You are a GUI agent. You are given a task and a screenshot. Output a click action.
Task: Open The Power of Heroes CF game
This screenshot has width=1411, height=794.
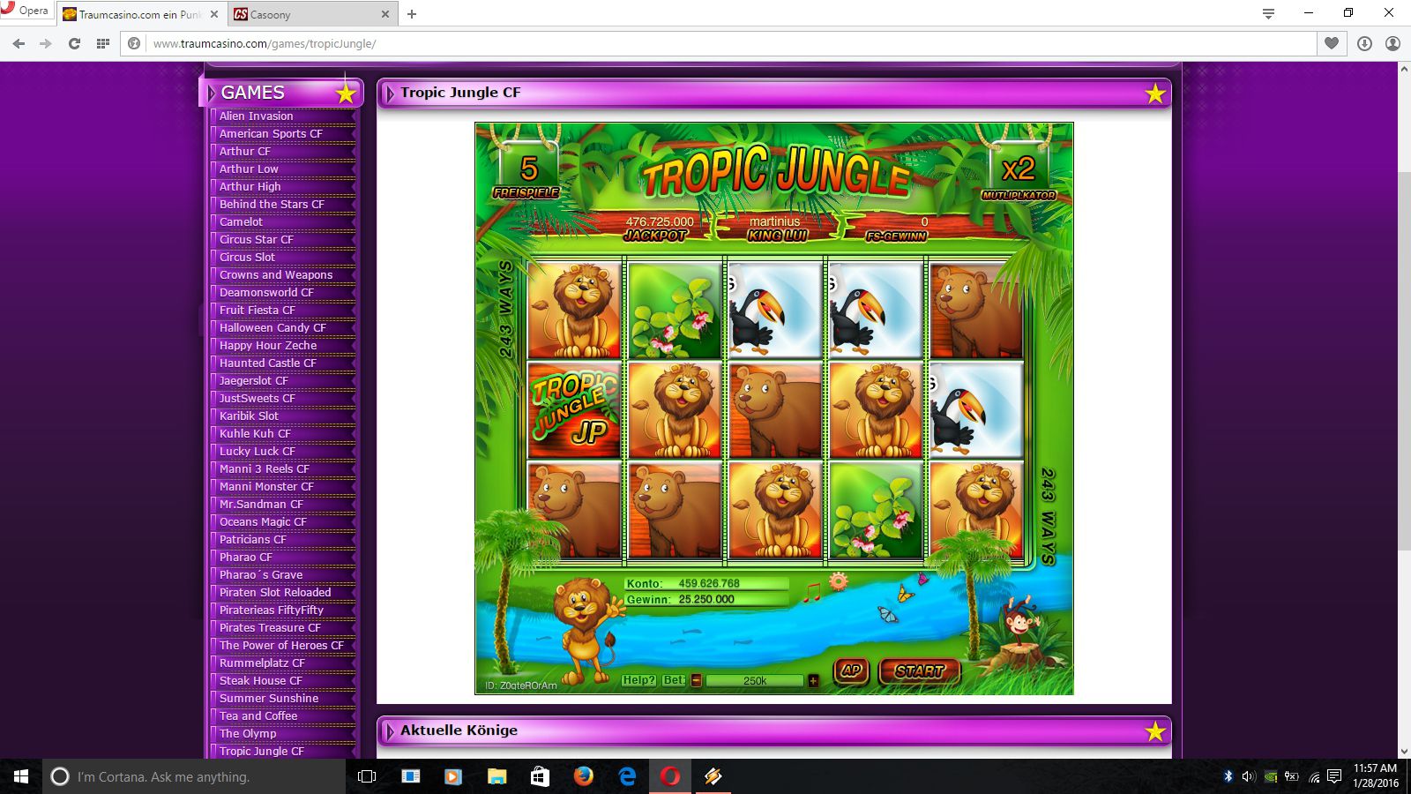282,645
